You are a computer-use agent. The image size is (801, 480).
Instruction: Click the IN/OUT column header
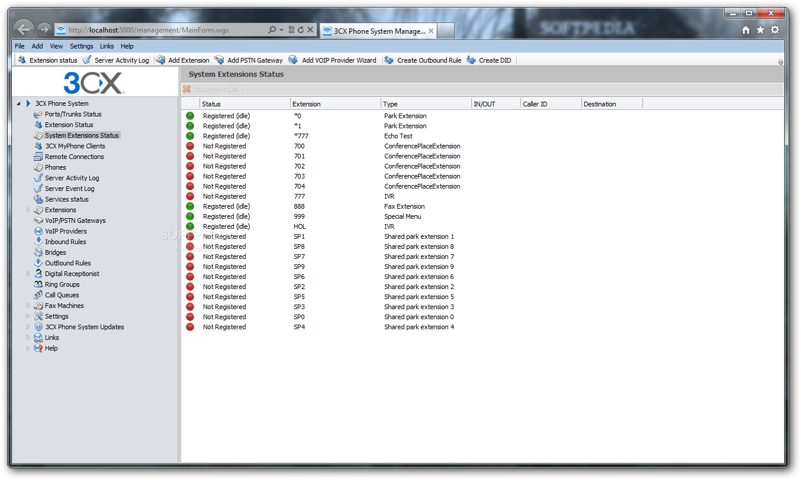(496, 104)
